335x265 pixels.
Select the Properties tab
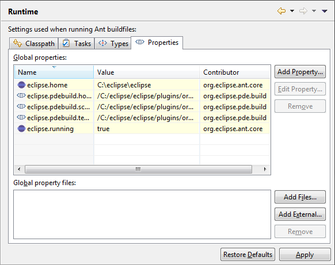[x=157, y=43]
